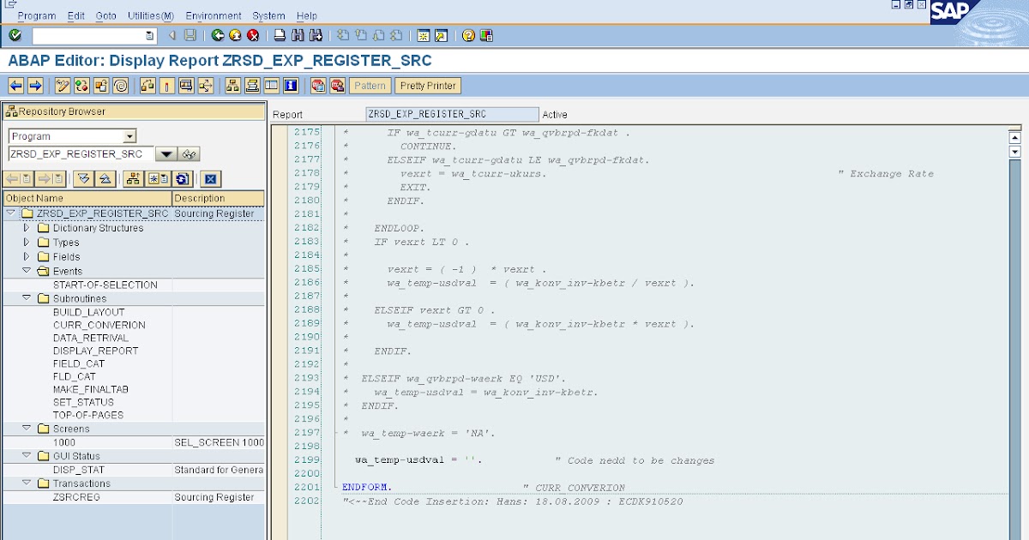Click the red Cancel icon
Screen dimensions: 1029x540
coord(253,35)
